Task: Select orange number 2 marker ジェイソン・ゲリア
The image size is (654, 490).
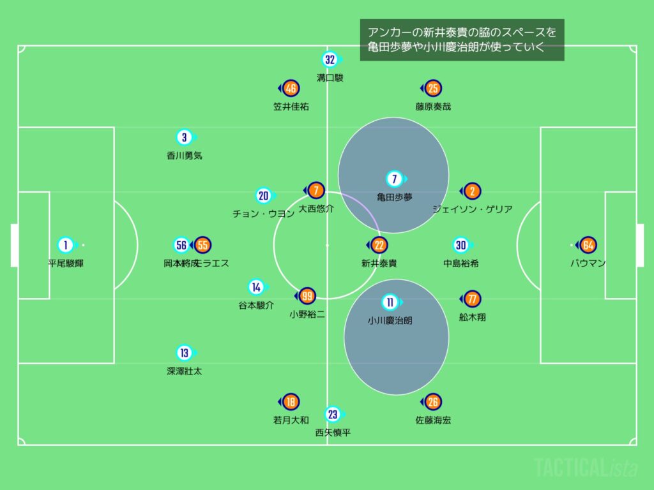Action: [473, 191]
